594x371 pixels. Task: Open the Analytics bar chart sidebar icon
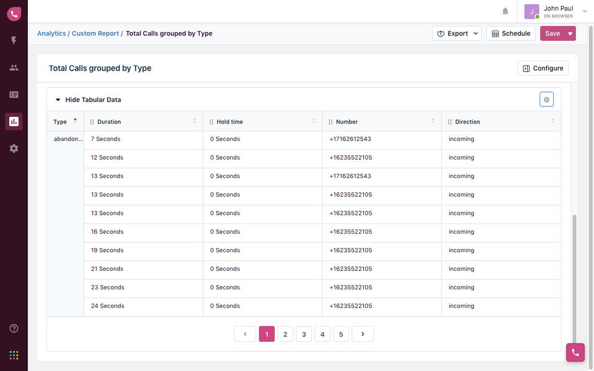(14, 121)
